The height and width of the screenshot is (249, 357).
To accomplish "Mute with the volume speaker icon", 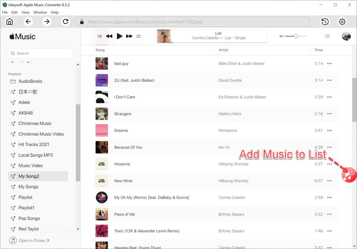I will tap(281, 36).
